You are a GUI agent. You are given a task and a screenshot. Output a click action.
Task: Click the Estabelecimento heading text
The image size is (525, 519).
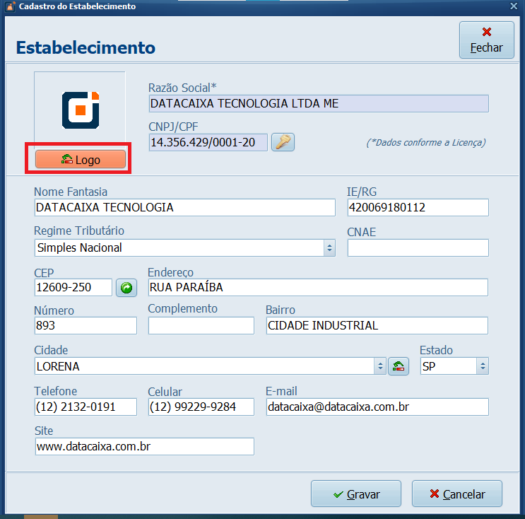[x=85, y=47]
